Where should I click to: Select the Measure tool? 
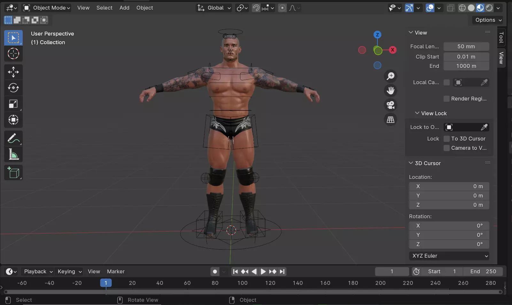point(13,154)
